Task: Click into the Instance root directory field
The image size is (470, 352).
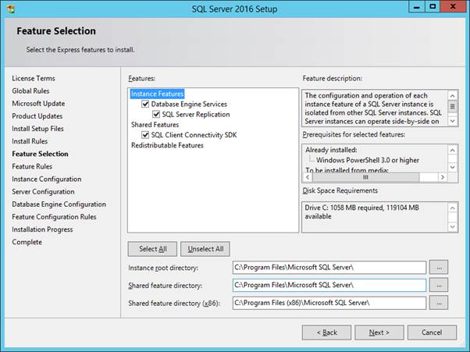Action: pos(329,268)
